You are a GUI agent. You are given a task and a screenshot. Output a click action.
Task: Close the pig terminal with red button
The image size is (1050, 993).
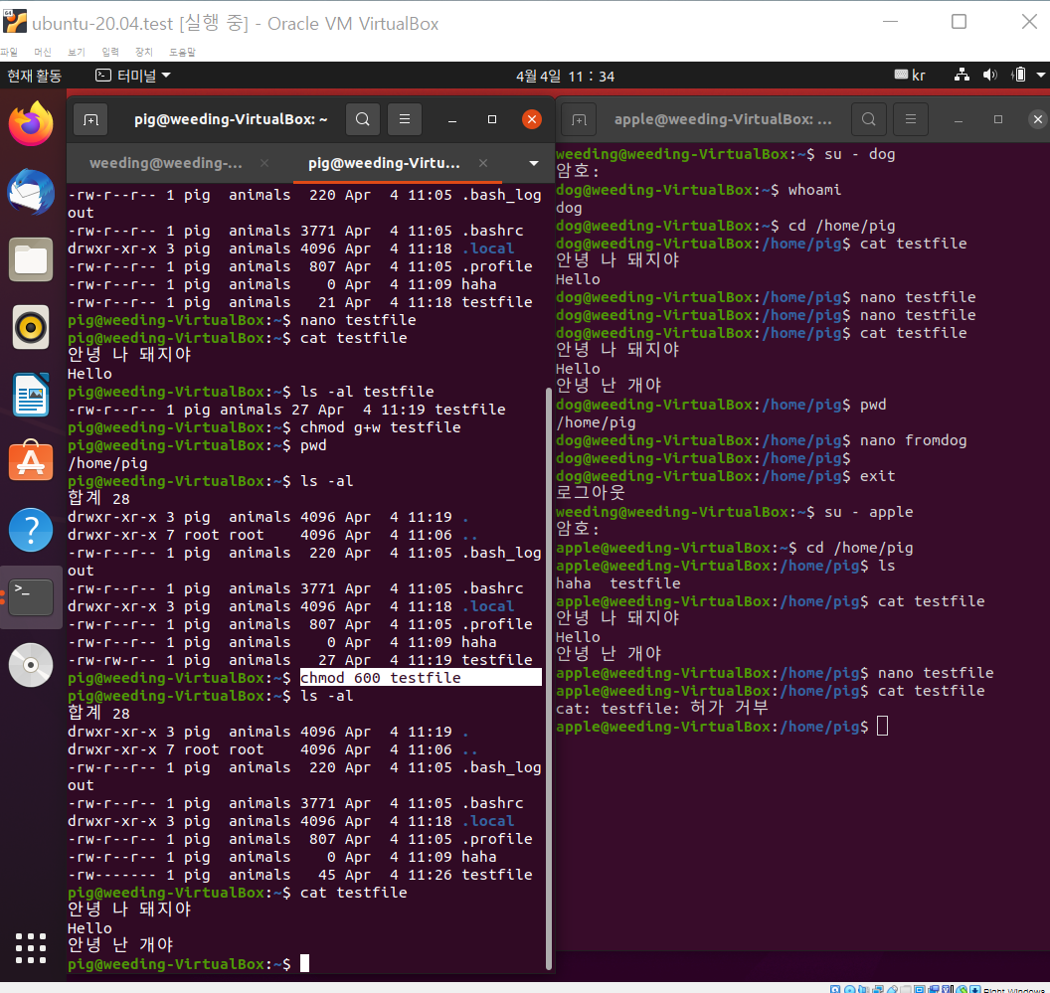coord(532,119)
